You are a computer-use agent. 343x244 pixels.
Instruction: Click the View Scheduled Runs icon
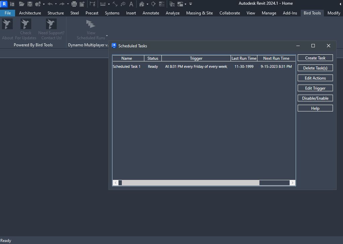(x=91, y=24)
